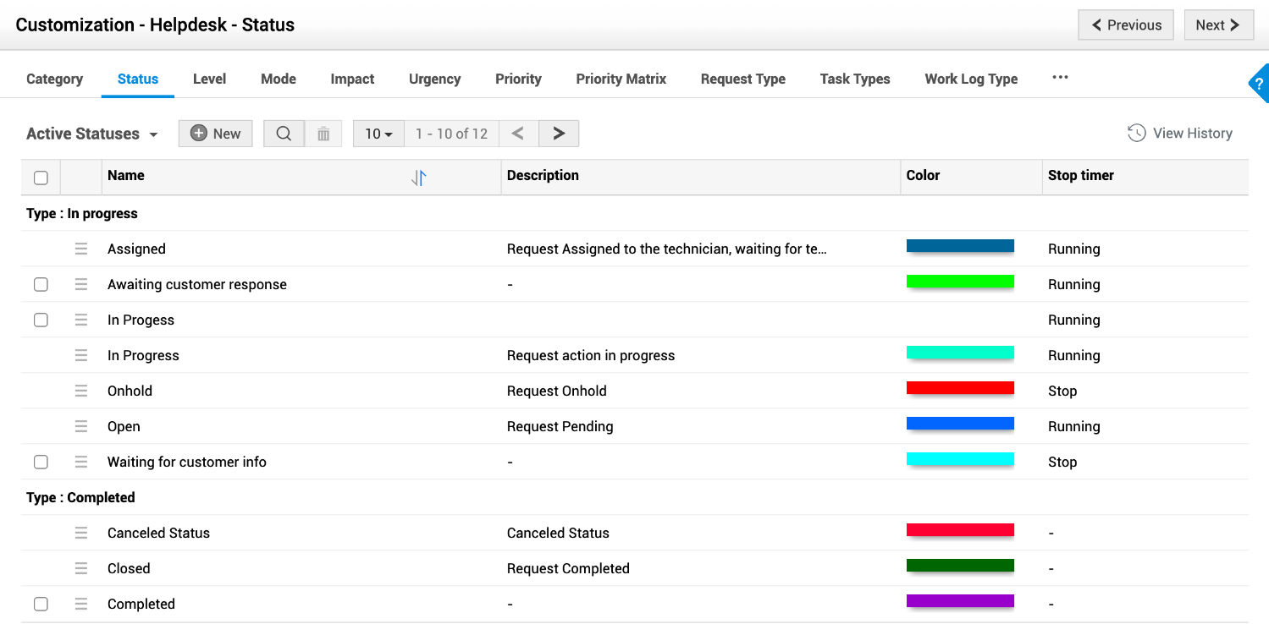Check the select-all checkbox in table header

(41, 178)
